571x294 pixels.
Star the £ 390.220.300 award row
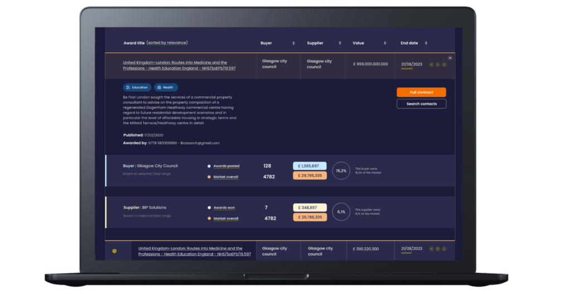pos(444,248)
